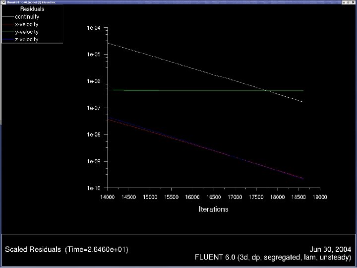The image size is (357, 268).
Task: Click the '14000' x-axis label
Action: (x=108, y=197)
